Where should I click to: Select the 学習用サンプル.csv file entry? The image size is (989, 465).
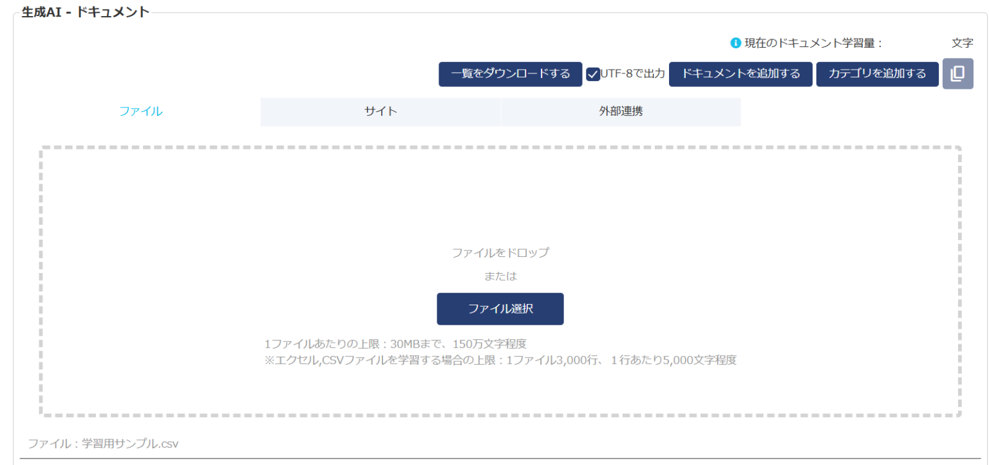(103, 444)
